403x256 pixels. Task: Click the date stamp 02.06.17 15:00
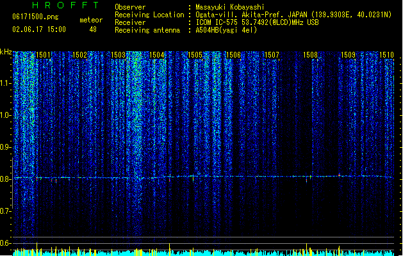click(39, 29)
